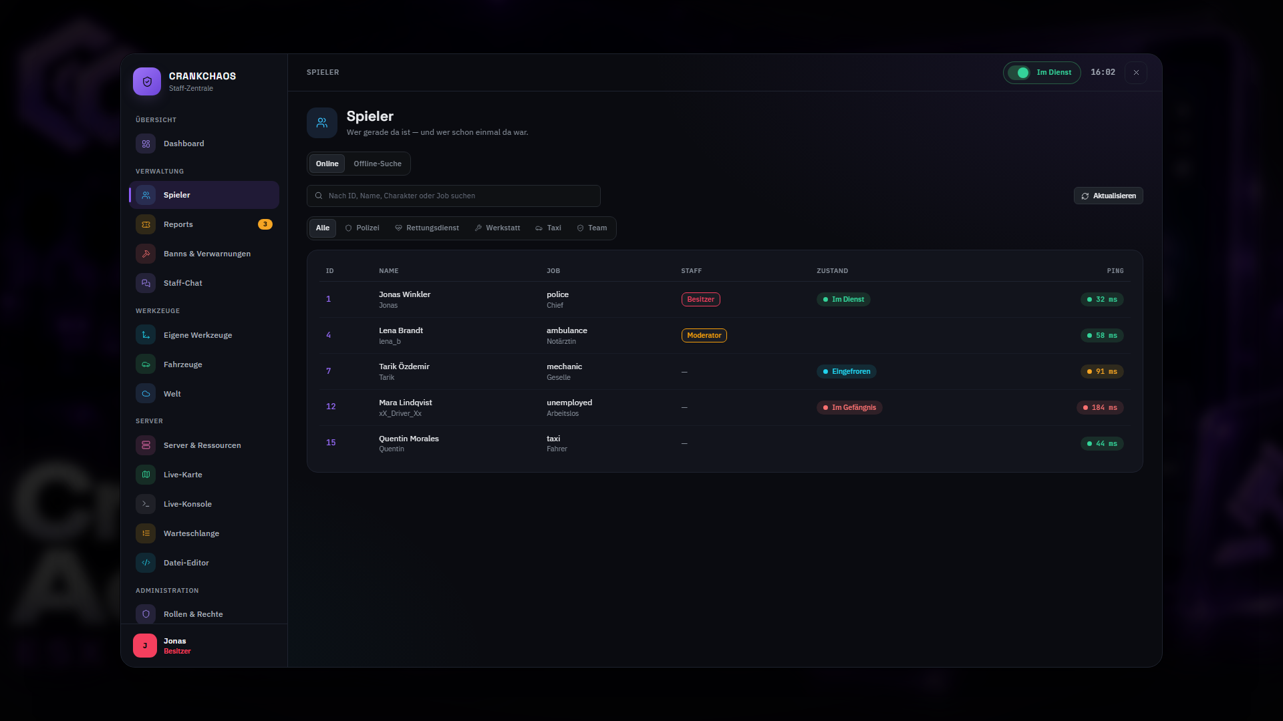Click the CrankChaos shield logo
The width and height of the screenshot is (1283, 721).
[147, 81]
